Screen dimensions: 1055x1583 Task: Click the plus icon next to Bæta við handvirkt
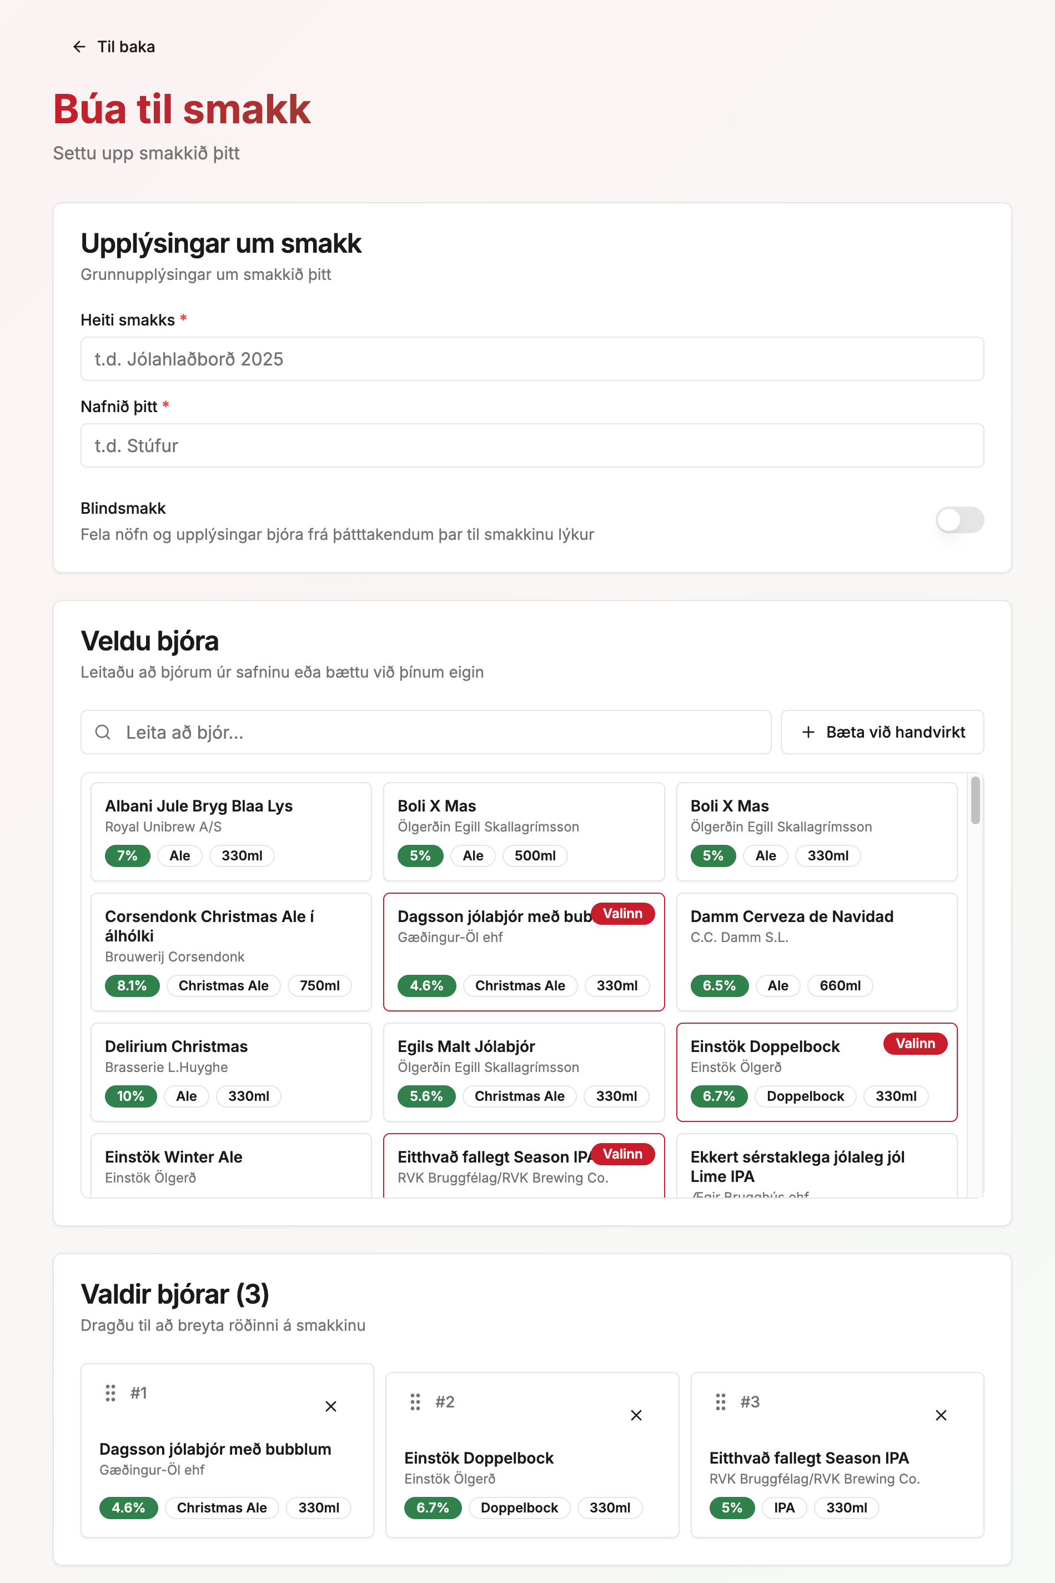pos(807,732)
